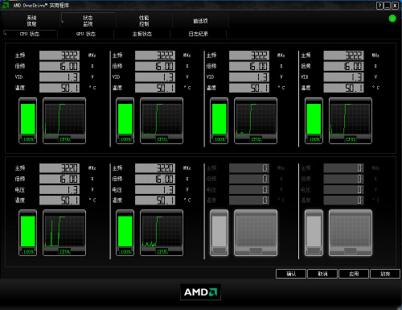The image size is (402, 310).
Task: Switch to the 性能控制 main tab
Action: pyautogui.click(x=144, y=21)
